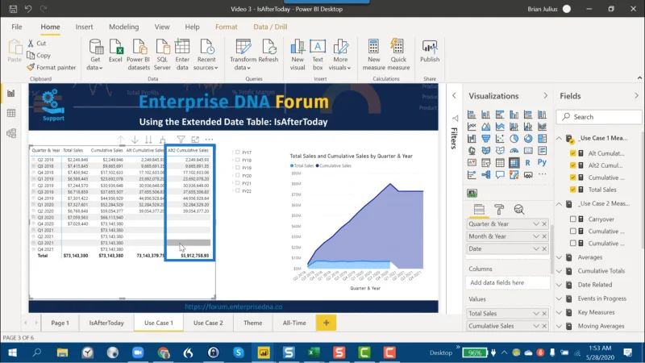Open the Analytics magnifier pane
Viewport: 645px width, 363px height.
[x=519, y=209]
